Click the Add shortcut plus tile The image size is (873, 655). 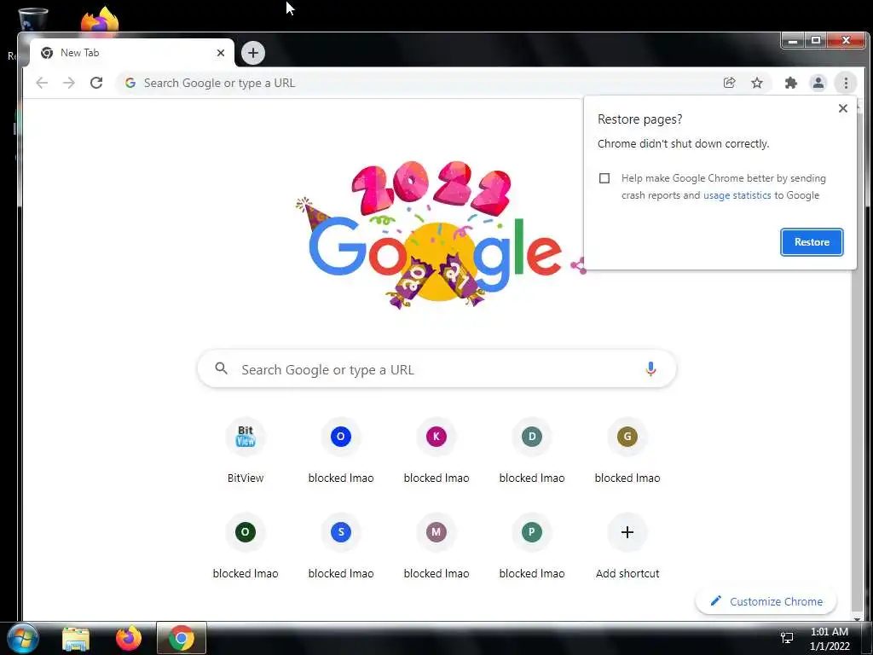627,547
